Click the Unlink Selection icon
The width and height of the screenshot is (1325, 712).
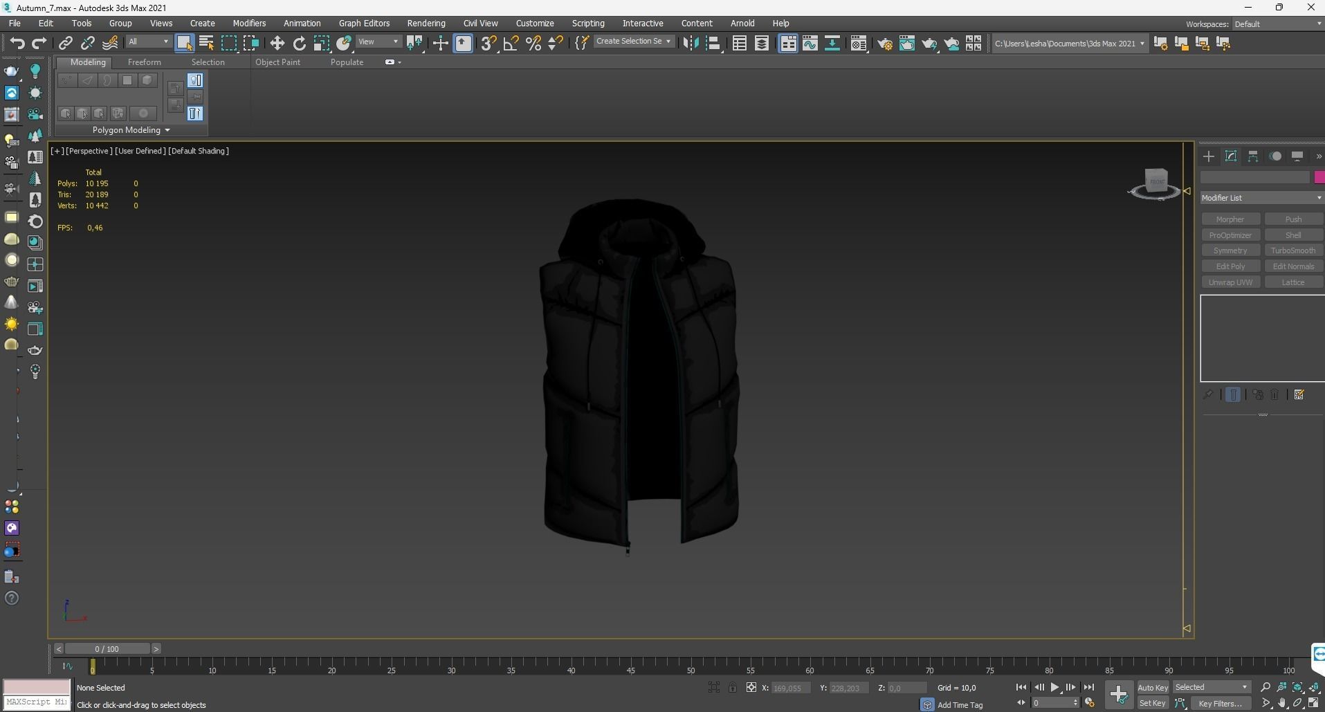87,43
